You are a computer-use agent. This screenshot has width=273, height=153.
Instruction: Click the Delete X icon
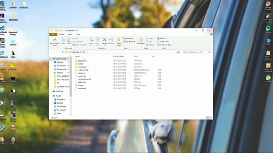click(105, 40)
